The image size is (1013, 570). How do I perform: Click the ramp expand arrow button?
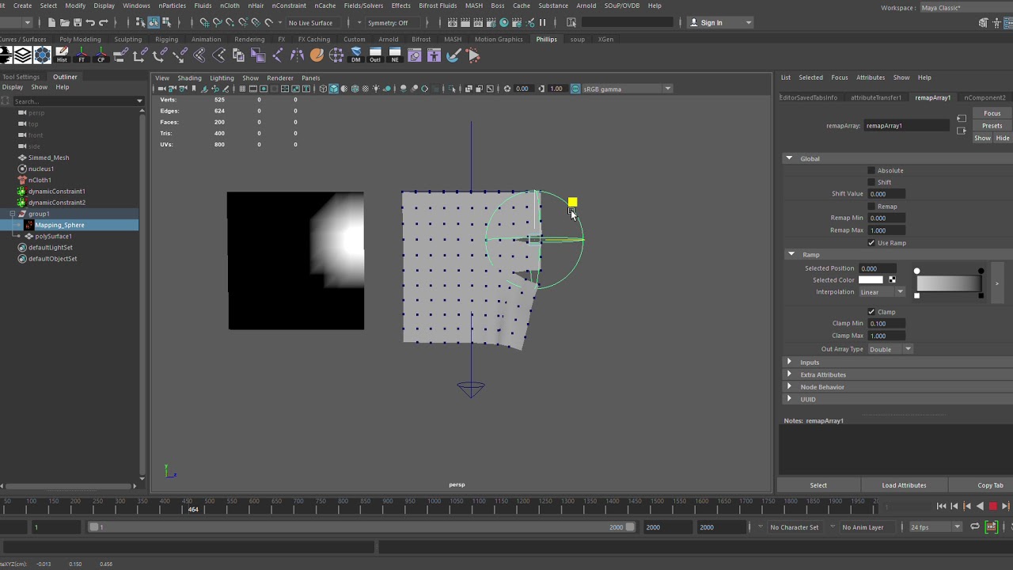tap(997, 283)
